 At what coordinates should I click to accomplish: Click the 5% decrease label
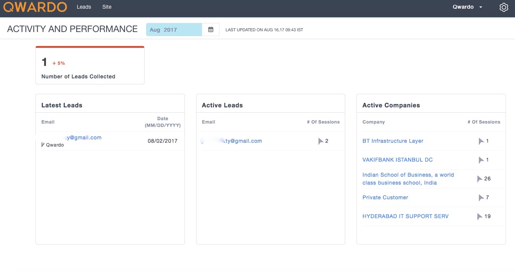coord(61,63)
